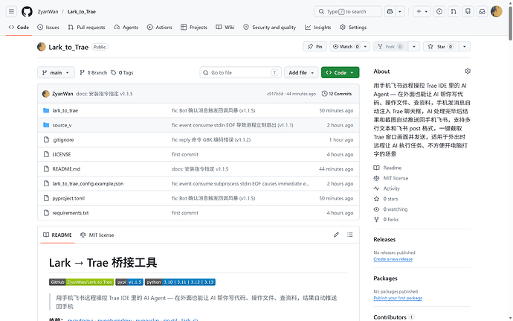Screen dimensions: 513x321
Task: Go to GitHub home via Octocat logo
Action: 27,11
